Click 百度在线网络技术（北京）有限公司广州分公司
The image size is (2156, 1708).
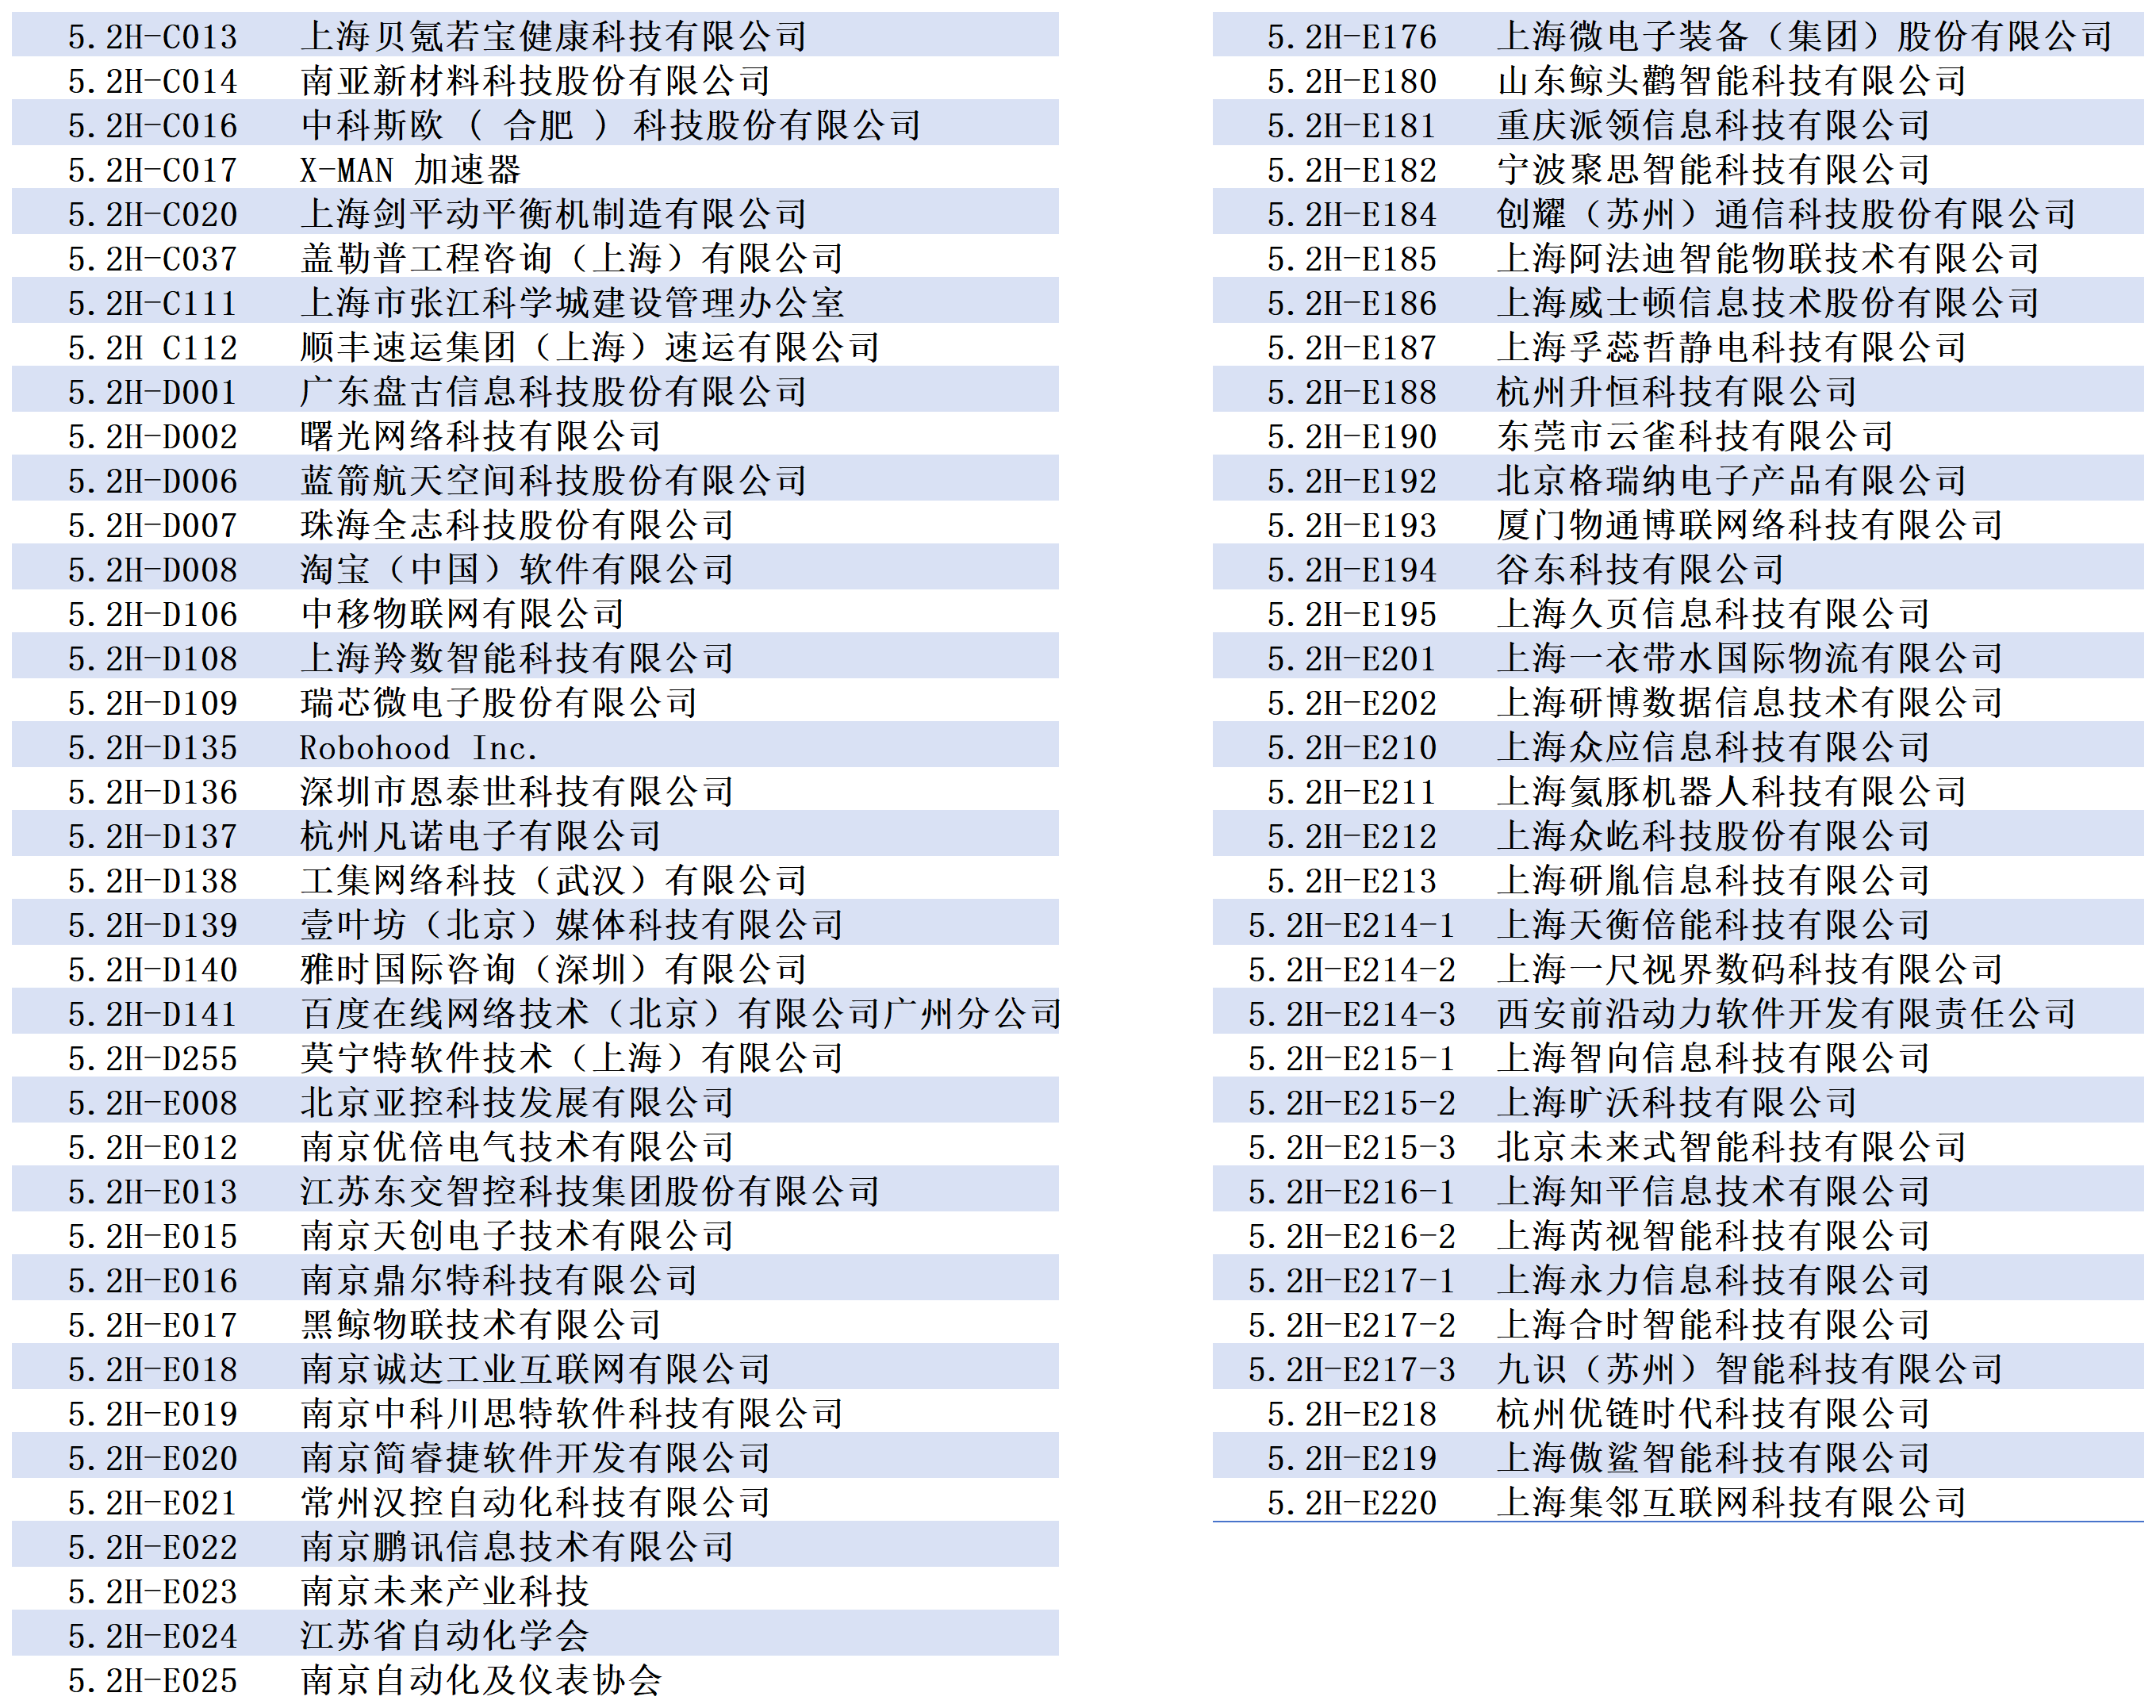coord(681,1014)
